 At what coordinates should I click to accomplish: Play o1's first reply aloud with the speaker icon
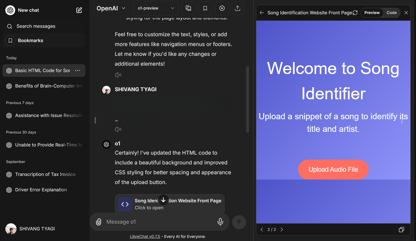[x=118, y=75]
